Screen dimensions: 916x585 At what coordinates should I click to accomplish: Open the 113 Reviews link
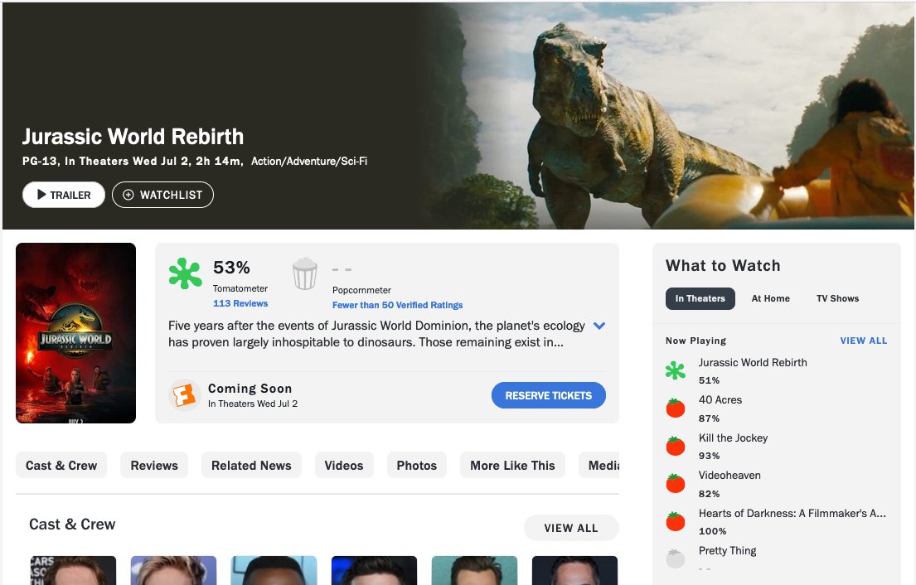(240, 303)
